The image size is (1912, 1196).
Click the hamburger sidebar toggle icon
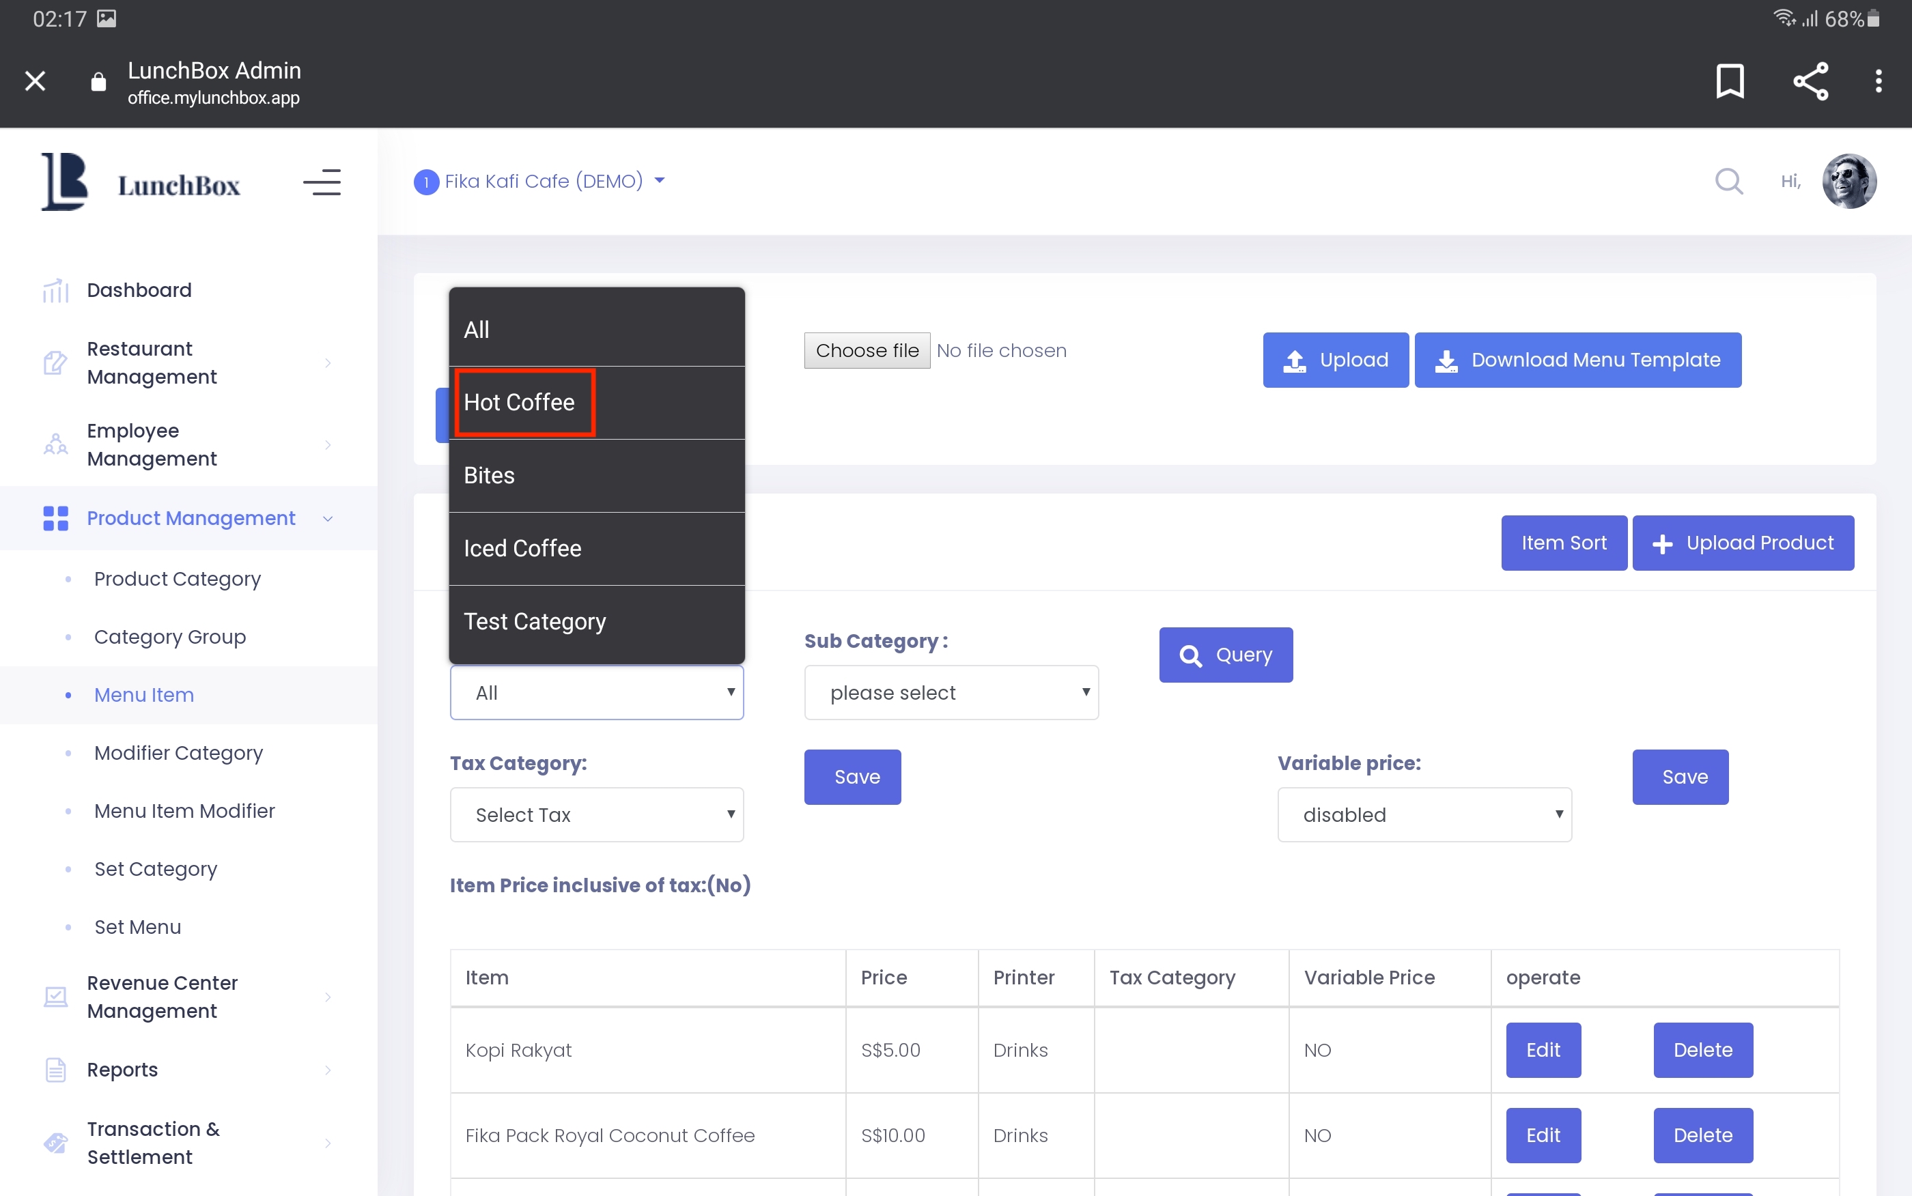click(322, 183)
